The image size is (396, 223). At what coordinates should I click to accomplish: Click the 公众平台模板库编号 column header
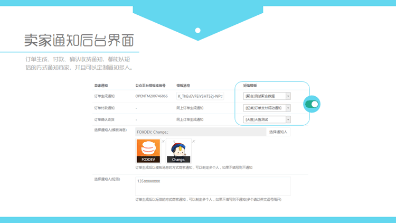point(150,86)
